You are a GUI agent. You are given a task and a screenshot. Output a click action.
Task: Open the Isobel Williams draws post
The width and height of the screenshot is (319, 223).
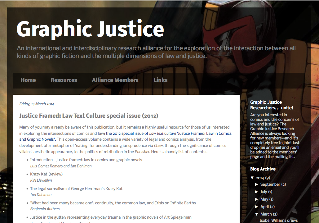(x=278, y=220)
